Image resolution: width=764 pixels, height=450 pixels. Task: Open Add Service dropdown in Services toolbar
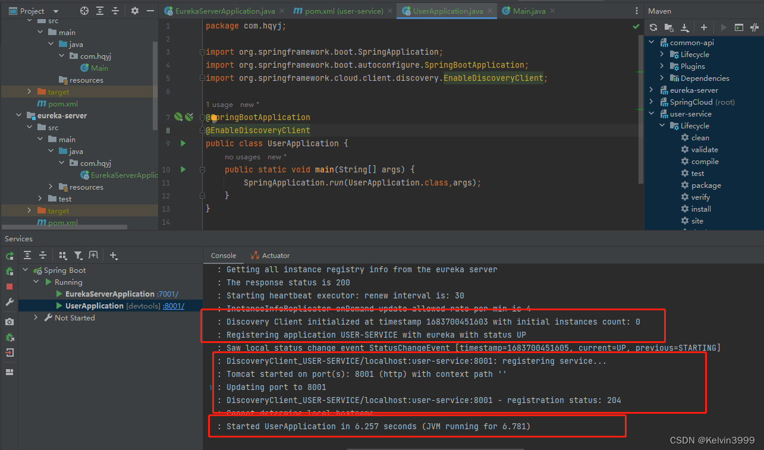click(114, 256)
